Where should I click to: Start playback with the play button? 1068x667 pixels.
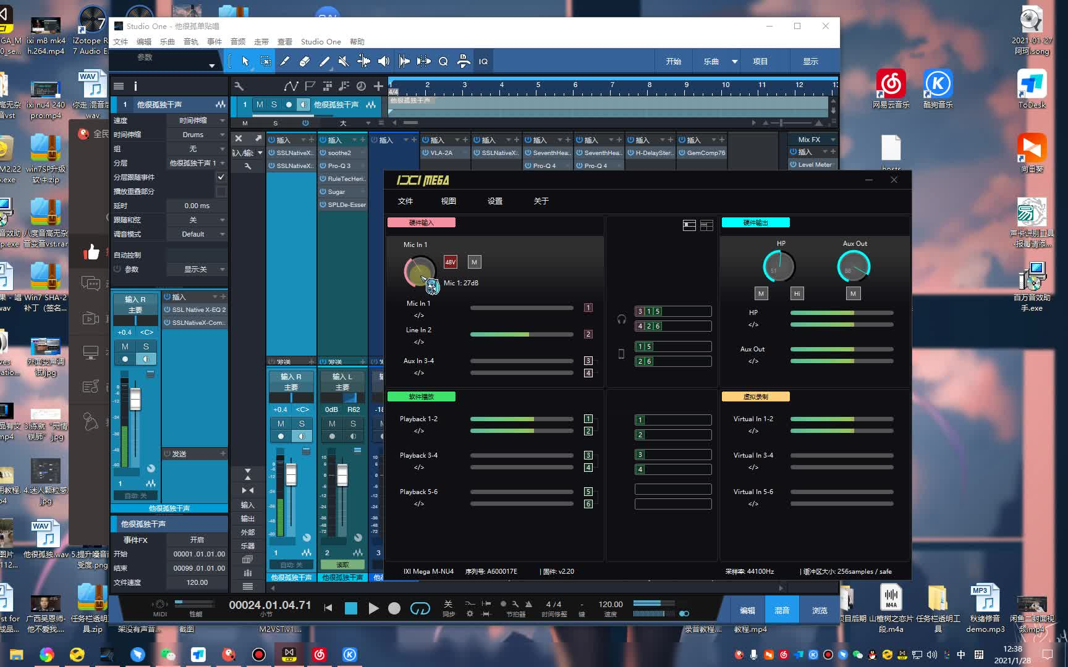click(373, 608)
